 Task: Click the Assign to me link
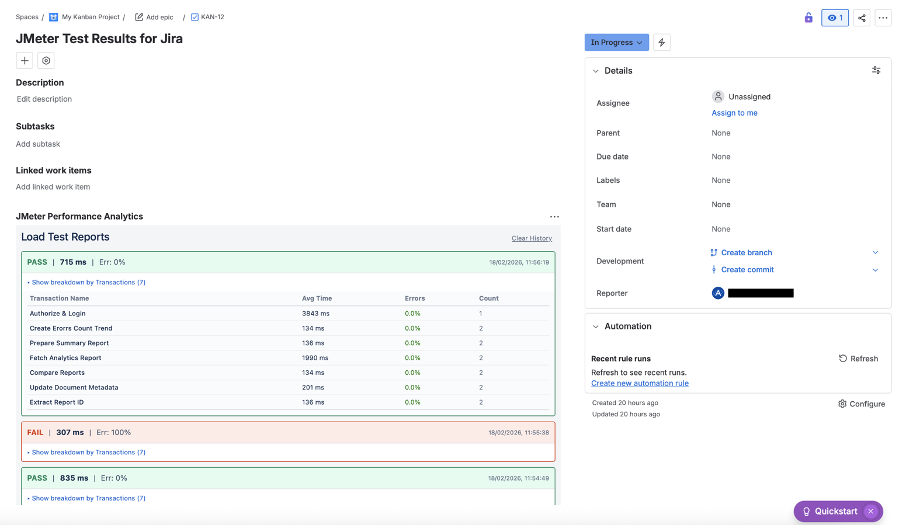click(734, 112)
